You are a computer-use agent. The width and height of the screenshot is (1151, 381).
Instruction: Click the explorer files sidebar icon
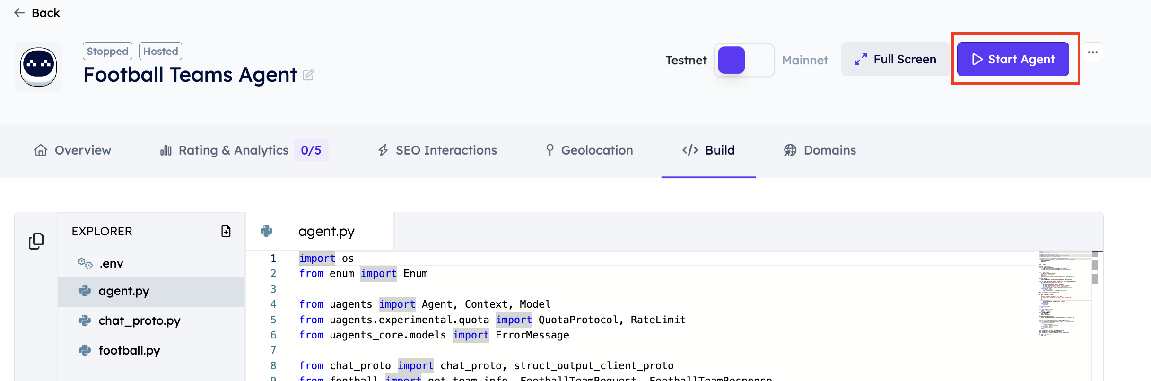click(36, 241)
